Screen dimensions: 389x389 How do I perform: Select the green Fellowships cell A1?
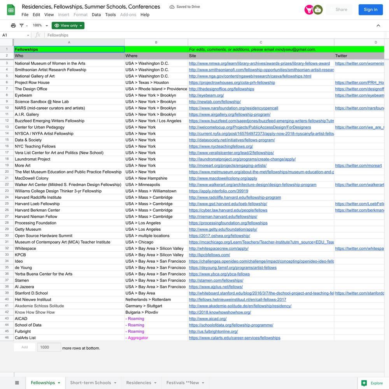pos(69,49)
